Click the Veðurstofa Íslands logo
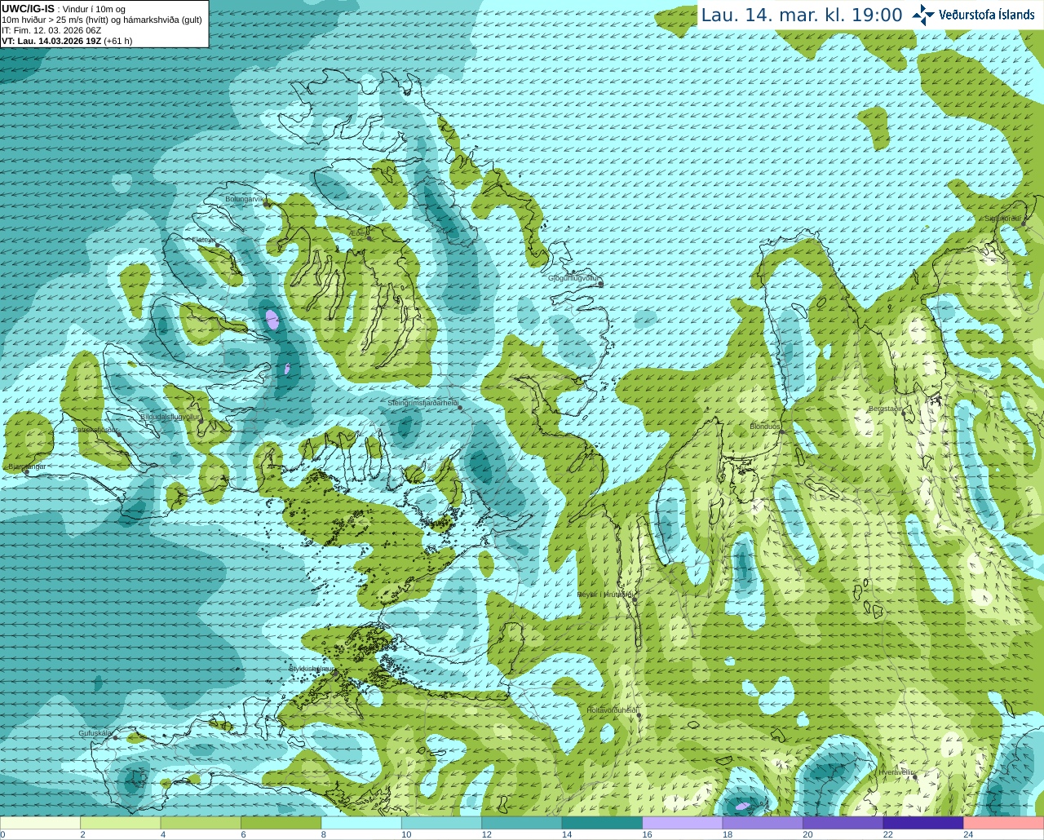This screenshot has width=1044, height=840. [x=974, y=15]
